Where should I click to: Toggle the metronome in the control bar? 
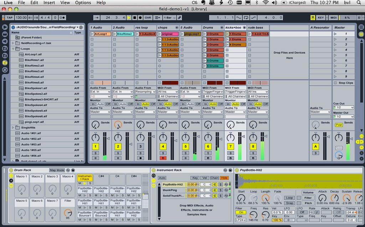click(x=62, y=17)
